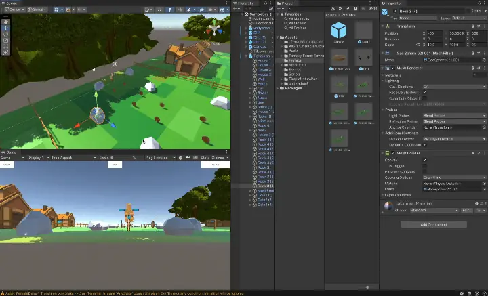488x296 pixels.
Task: Enable the Is Trigger checkbox
Action: (x=424, y=166)
